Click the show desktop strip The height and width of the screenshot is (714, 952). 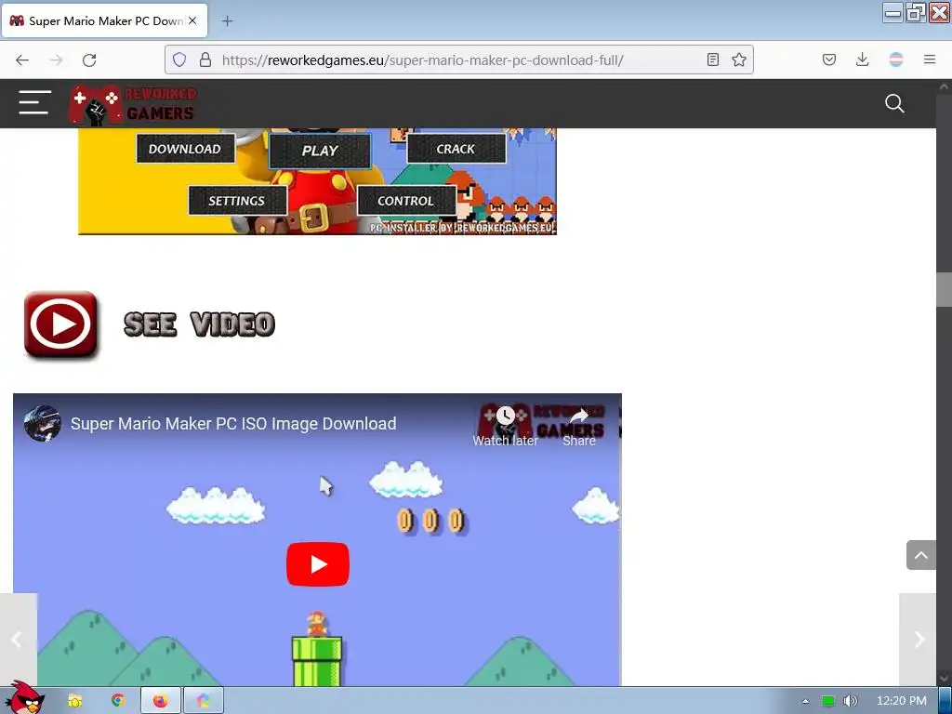click(945, 701)
